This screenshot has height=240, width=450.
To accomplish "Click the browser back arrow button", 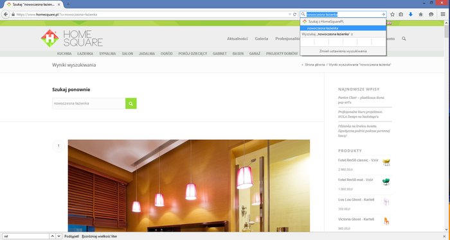I will tap(6, 14).
